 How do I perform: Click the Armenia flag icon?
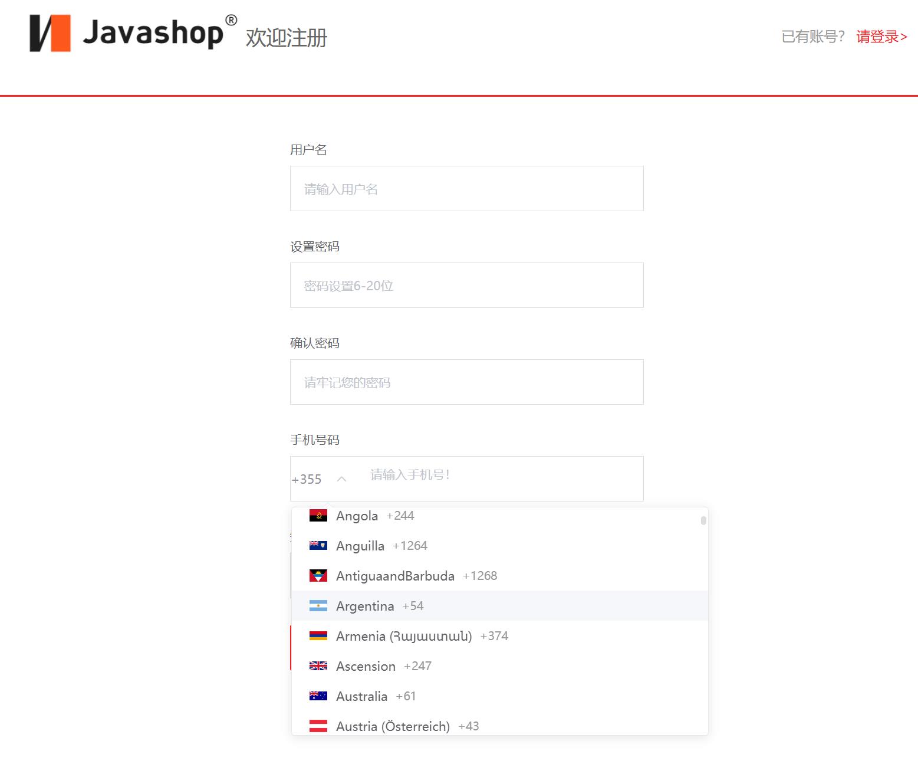(x=318, y=635)
